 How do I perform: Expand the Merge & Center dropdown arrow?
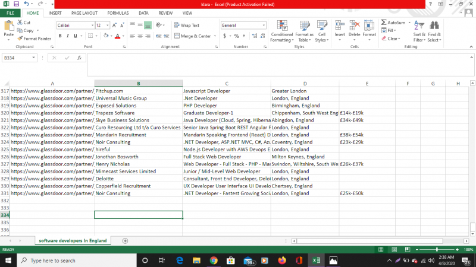point(215,36)
